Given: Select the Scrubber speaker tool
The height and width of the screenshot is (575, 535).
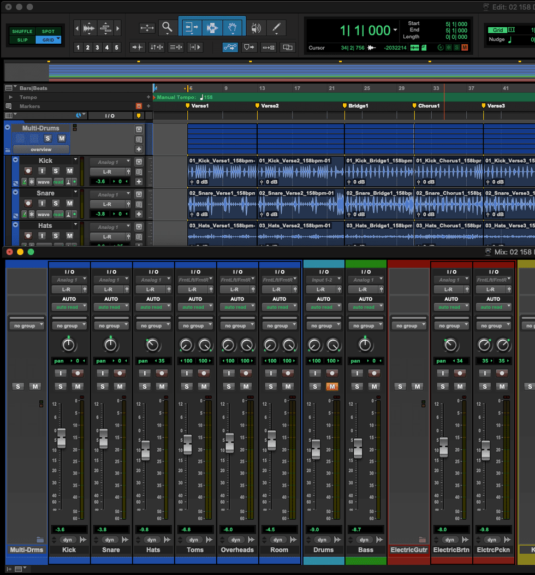Looking at the screenshot, I should click(255, 28).
